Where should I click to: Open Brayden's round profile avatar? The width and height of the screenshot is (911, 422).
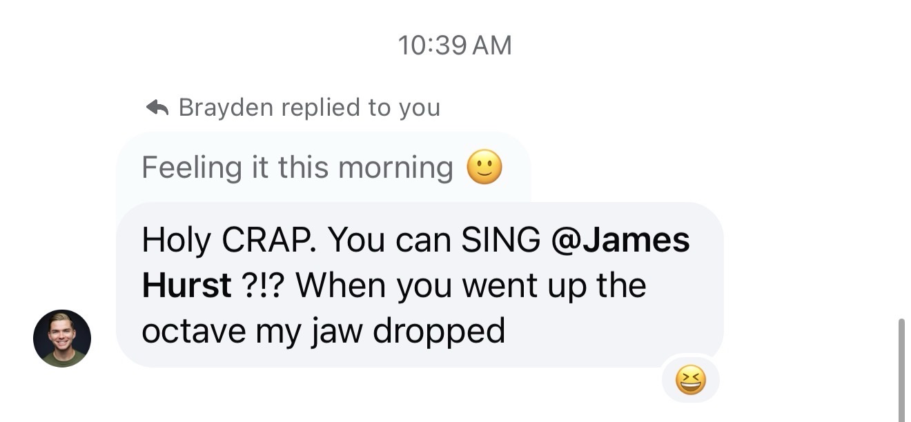tap(62, 338)
